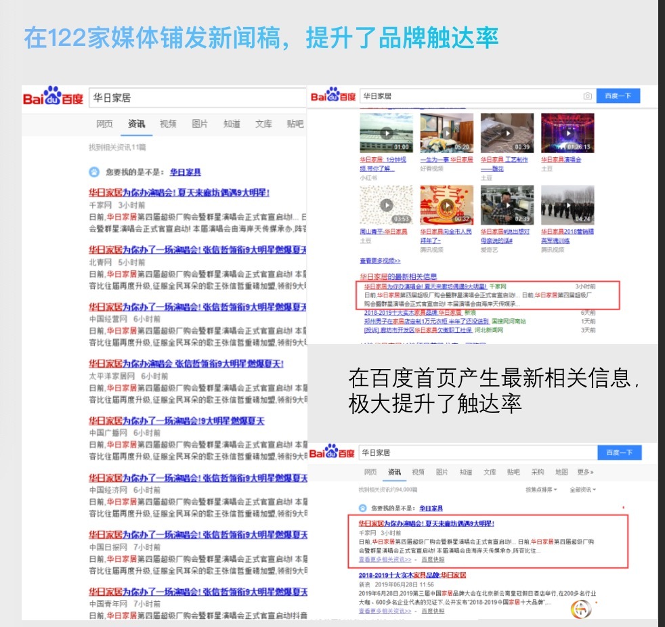
Task: Click the Baidu logo in the bottom-right search page
Action: (332, 452)
